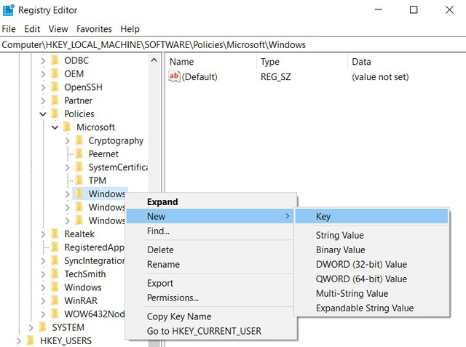Screen dimensions: 466x347
Task: Choose Export in the context menu
Action: pos(211,283)
